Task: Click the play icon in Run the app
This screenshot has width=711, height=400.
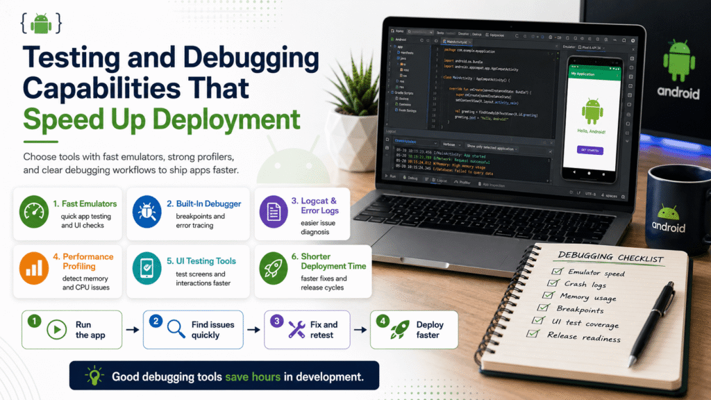Action: (x=57, y=330)
